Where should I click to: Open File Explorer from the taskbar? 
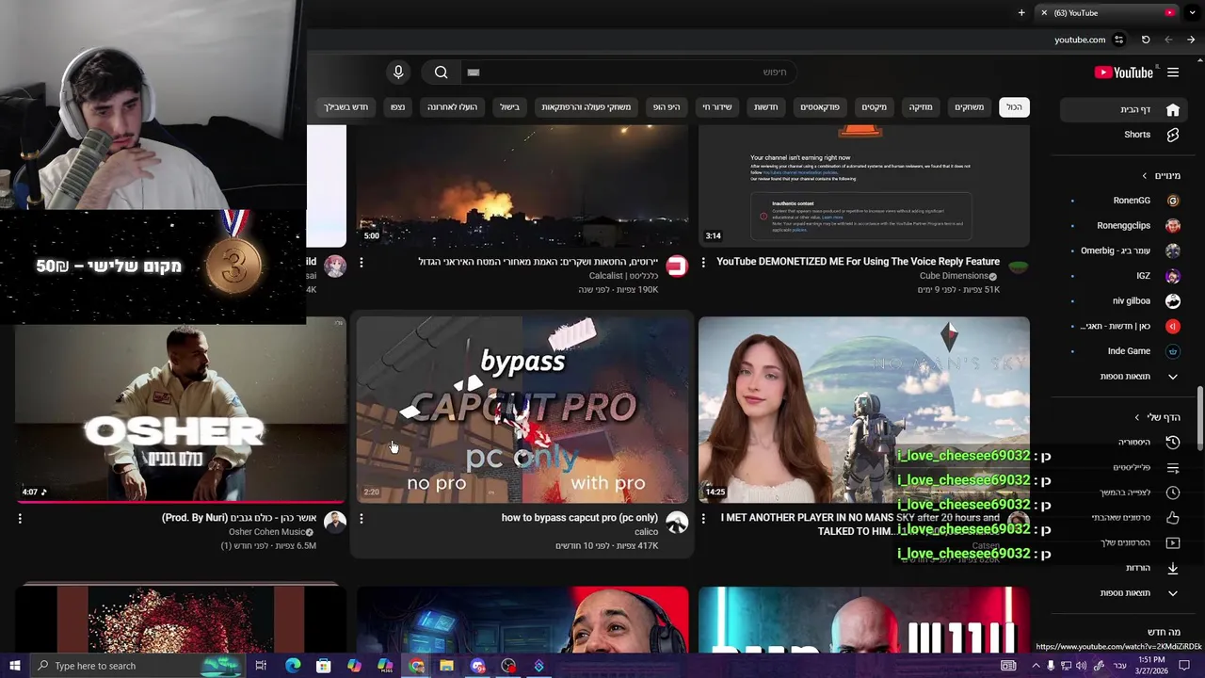pos(447,666)
